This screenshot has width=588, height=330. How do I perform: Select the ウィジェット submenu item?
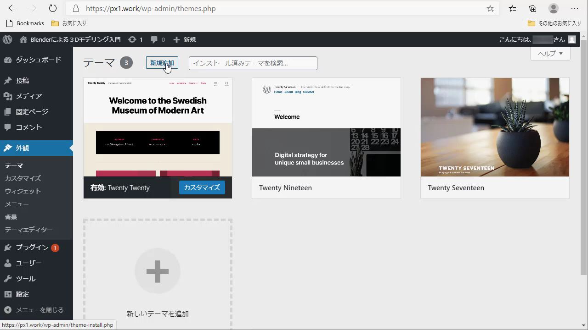click(x=23, y=191)
